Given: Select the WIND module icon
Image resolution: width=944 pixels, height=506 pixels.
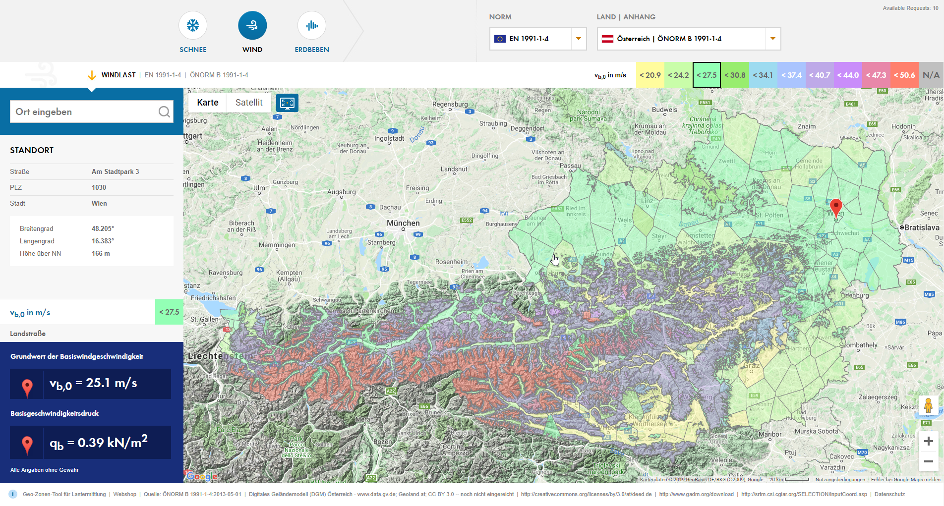Looking at the screenshot, I should [252, 25].
